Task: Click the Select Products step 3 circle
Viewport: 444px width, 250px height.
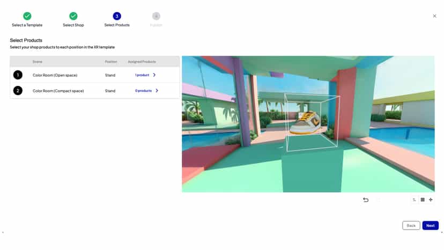Action: tap(117, 16)
